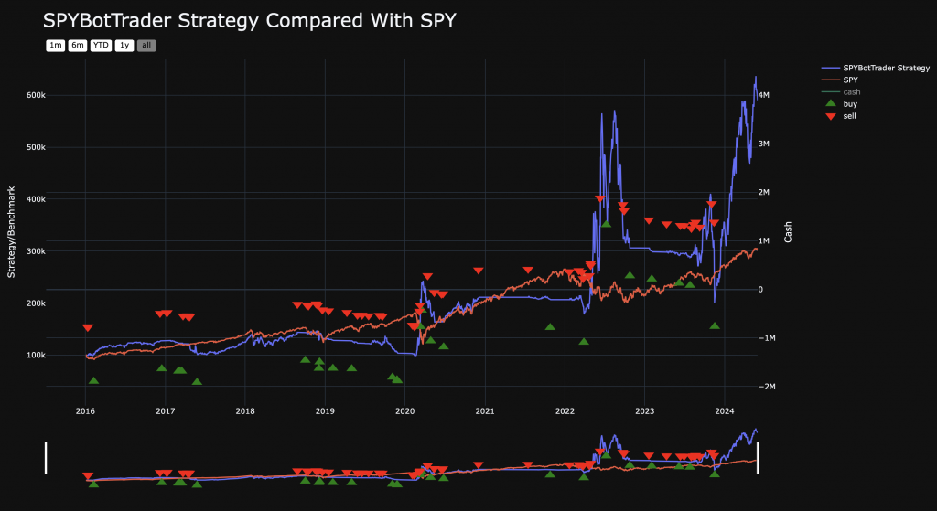Select the 6m range button
The height and width of the screenshot is (511, 937).
[x=78, y=45]
